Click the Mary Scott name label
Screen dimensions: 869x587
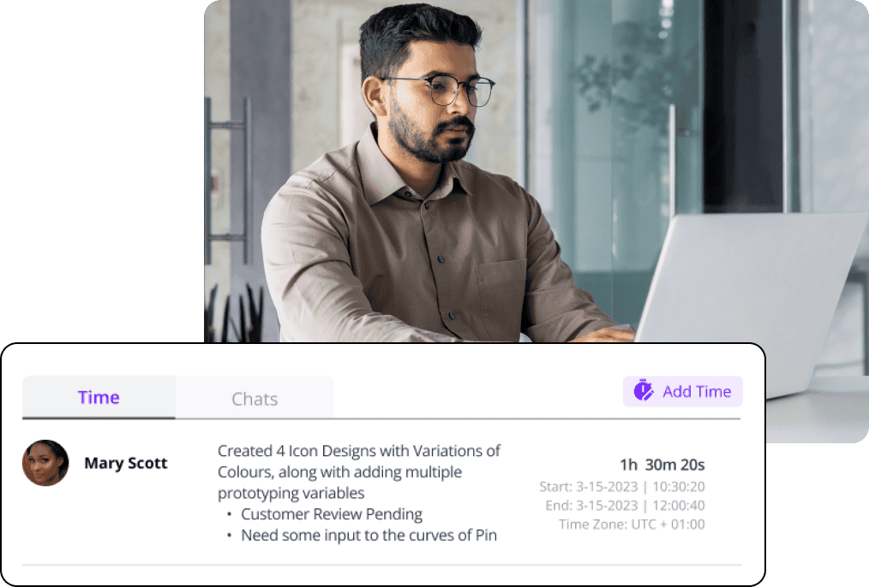[x=126, y=463]
